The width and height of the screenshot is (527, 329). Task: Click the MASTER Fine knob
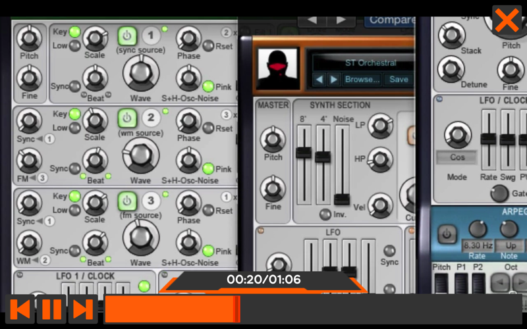pos(273,189)
